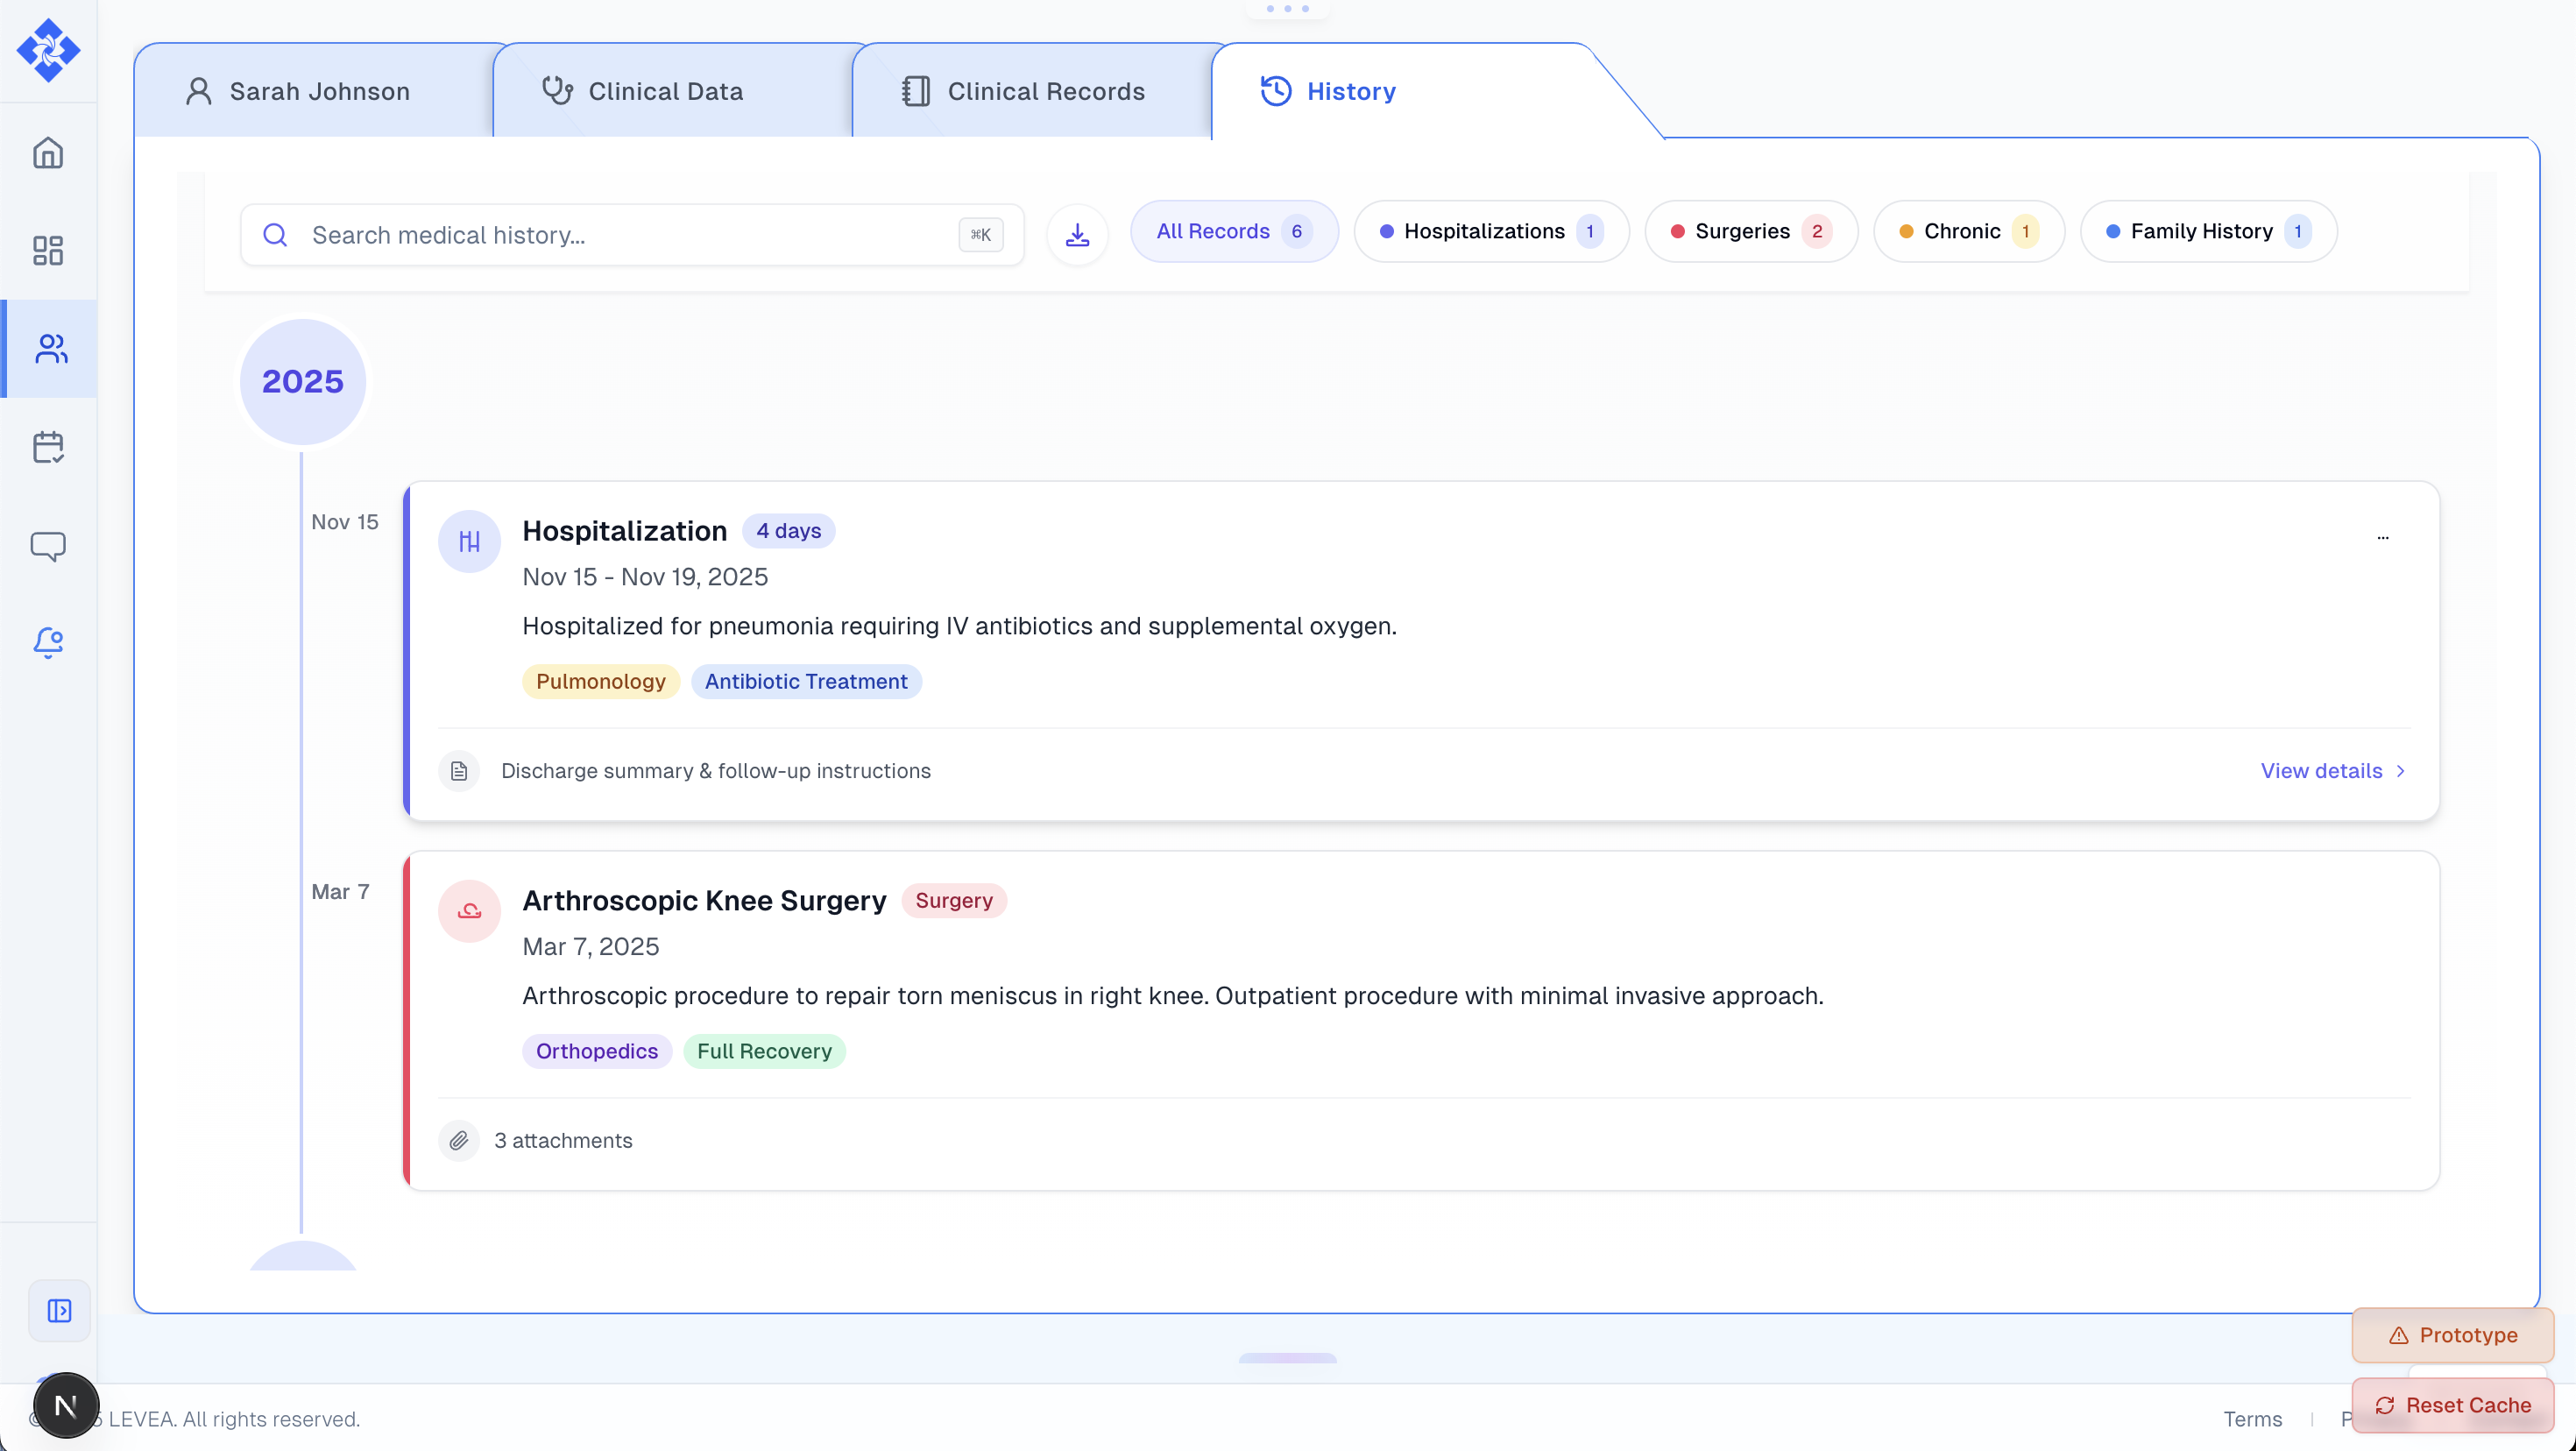Filter by Surgeries records

click(1750, 232)
